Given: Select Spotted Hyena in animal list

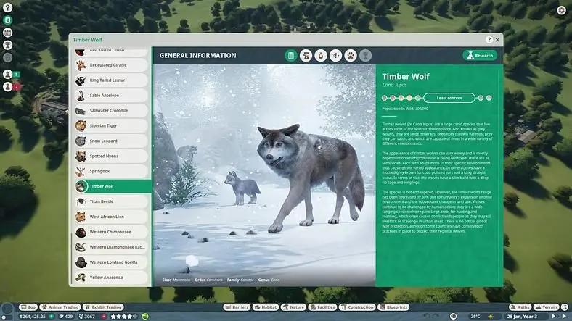Looking at the screenshot, I should [x=111, y=156].
